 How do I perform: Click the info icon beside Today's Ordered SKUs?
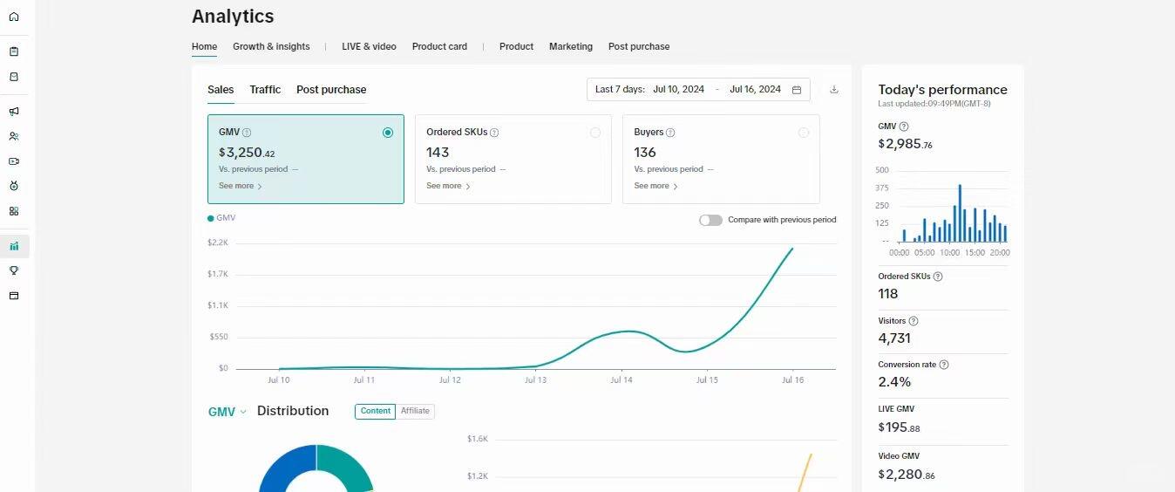pos(938,277)
